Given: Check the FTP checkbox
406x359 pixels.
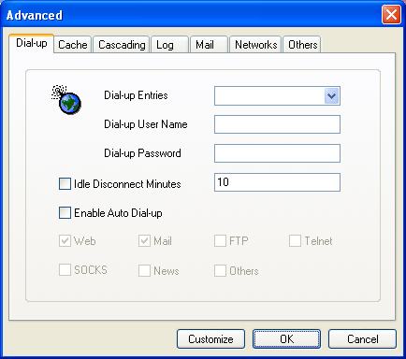Looking at the screenshot, I should 220,241.
